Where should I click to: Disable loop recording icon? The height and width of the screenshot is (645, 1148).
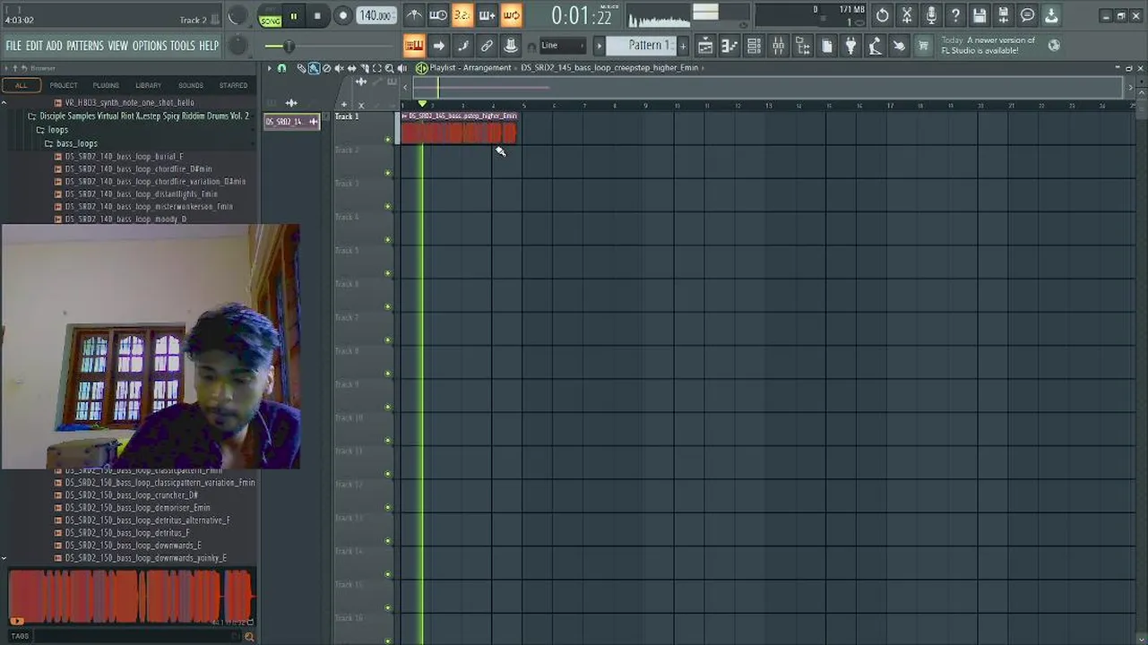(511, 15)
